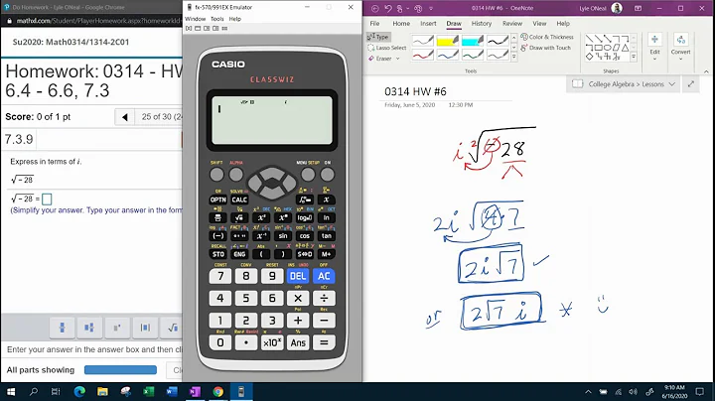The image size is (715, 401).
Task: Click the calculator sin key
Action: pos(283,236)
